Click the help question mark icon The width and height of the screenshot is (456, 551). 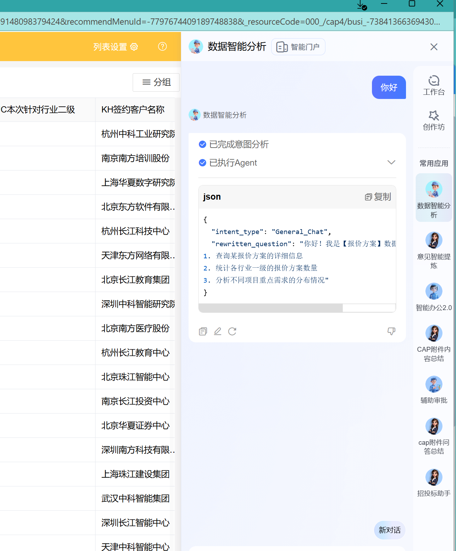tap(162, 47)
